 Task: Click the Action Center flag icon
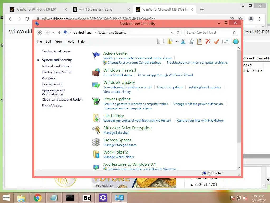[96, 56]
